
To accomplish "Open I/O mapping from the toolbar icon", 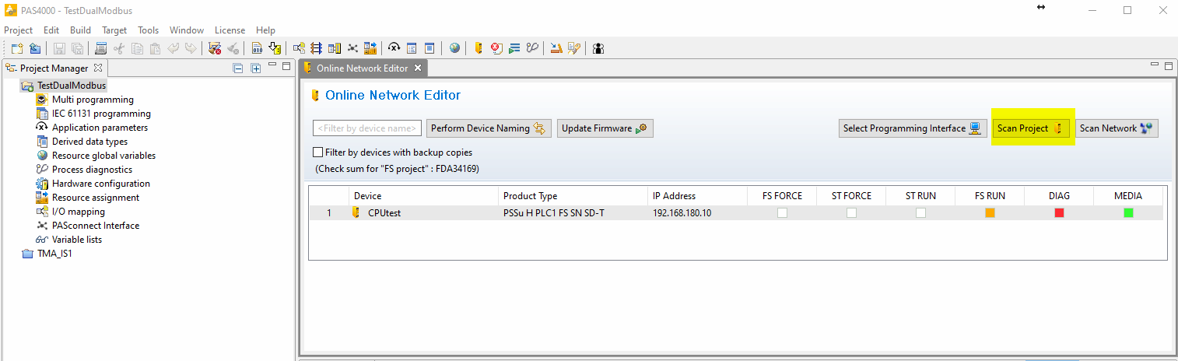I will (x=299, y=48).
